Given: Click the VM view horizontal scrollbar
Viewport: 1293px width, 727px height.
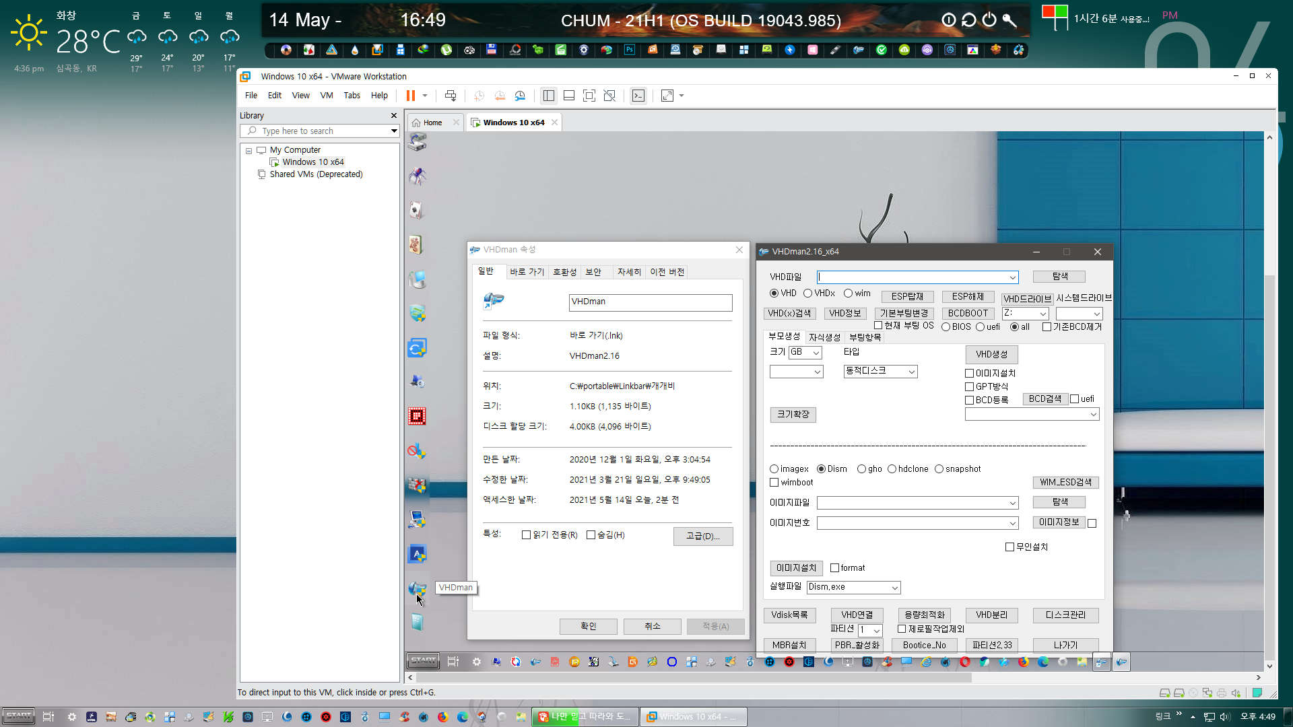Looking at the screenshot, I should 694,678.
